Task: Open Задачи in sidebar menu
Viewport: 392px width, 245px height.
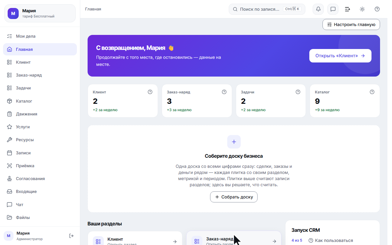Action: 40,88
